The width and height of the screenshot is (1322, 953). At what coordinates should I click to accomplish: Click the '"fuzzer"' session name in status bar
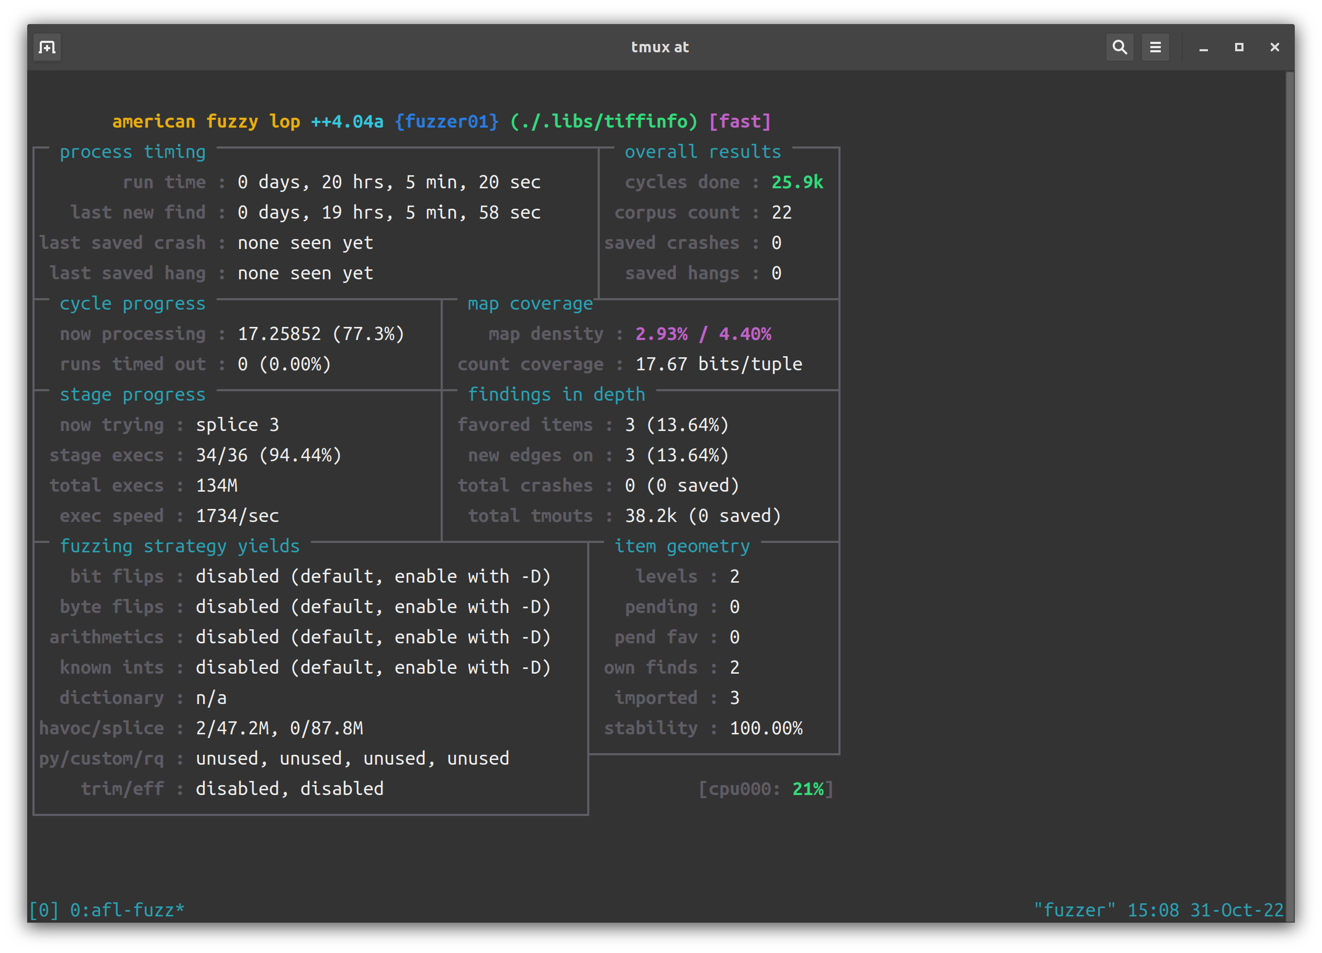1074,909
